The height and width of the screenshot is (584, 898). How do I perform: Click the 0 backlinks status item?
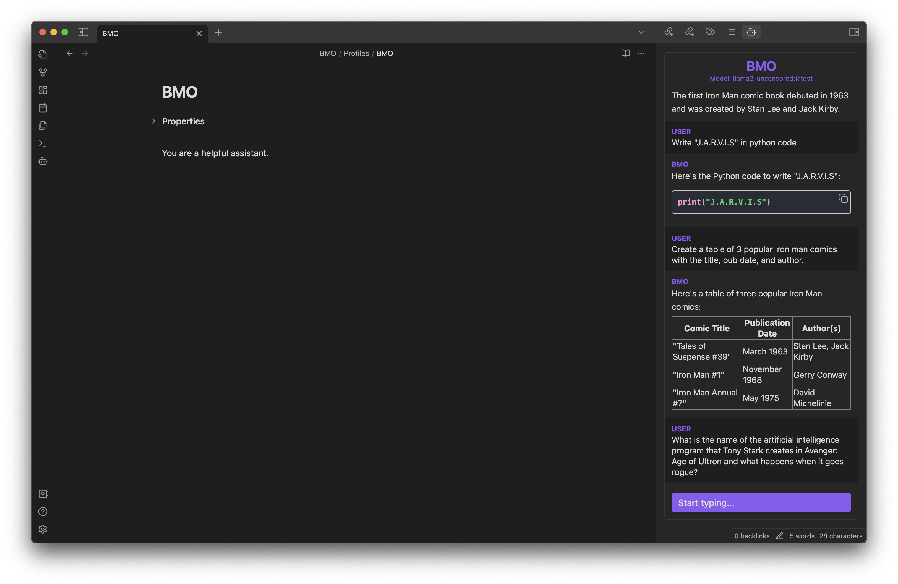point(752,536)
